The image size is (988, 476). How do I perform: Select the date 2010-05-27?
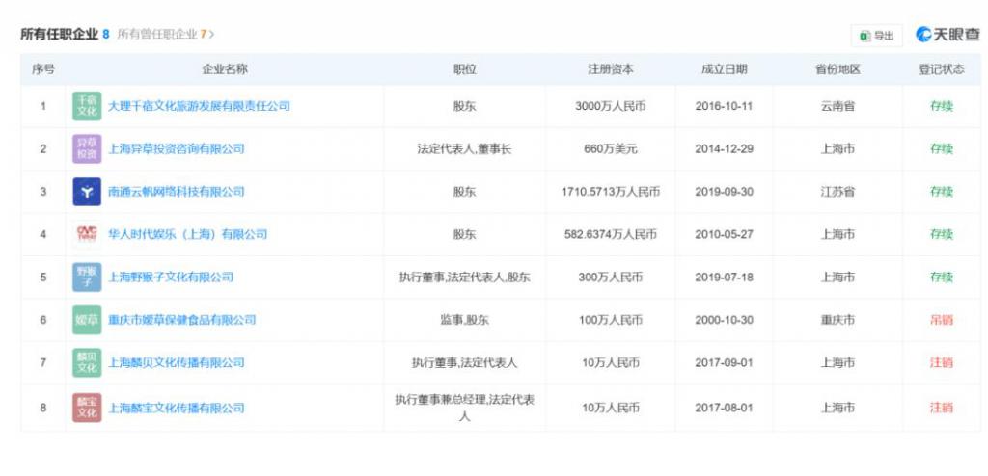(724, 235)
